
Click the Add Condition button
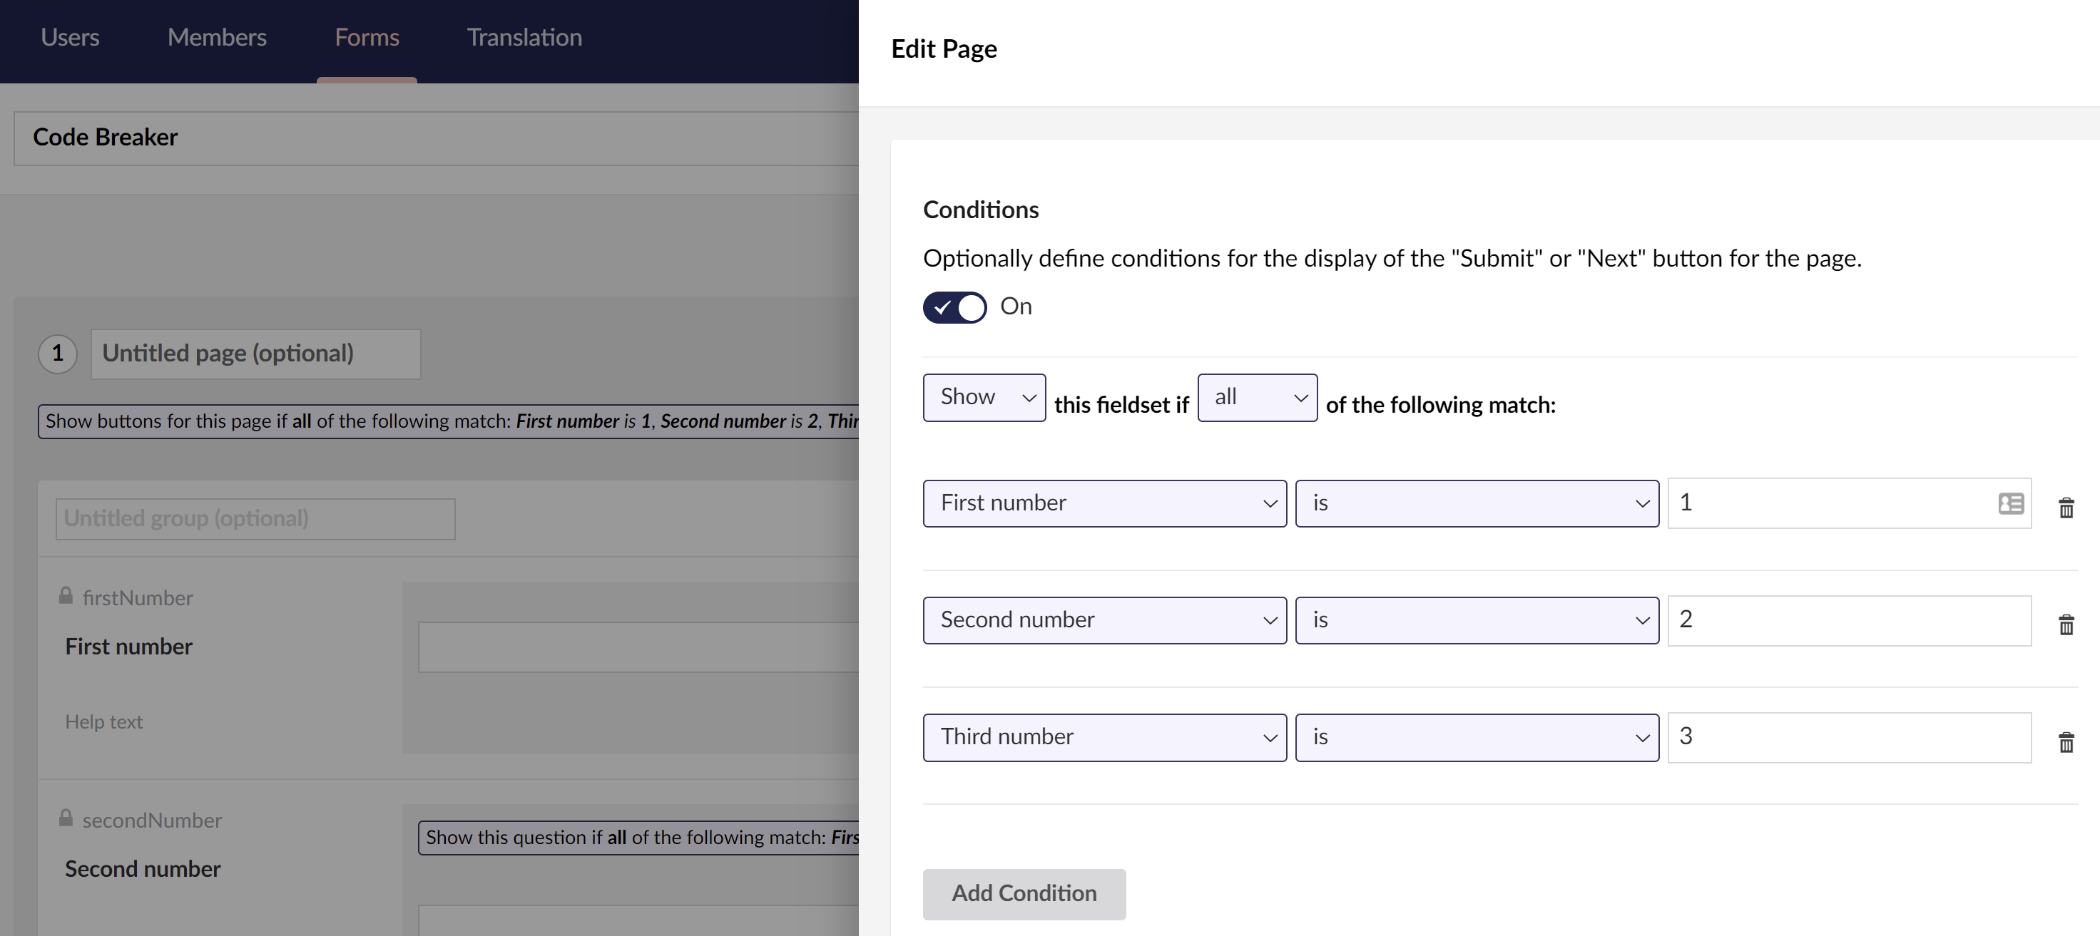click(1024, 893)
